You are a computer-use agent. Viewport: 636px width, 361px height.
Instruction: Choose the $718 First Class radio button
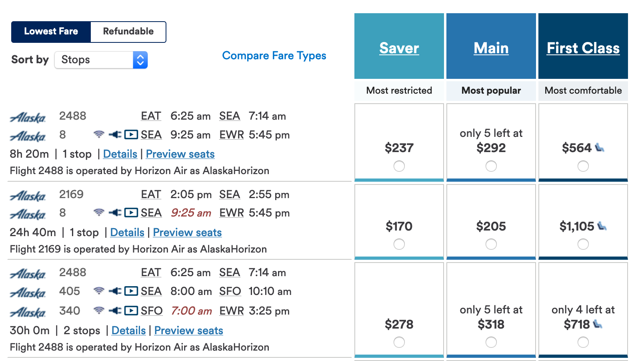[583, 342]
